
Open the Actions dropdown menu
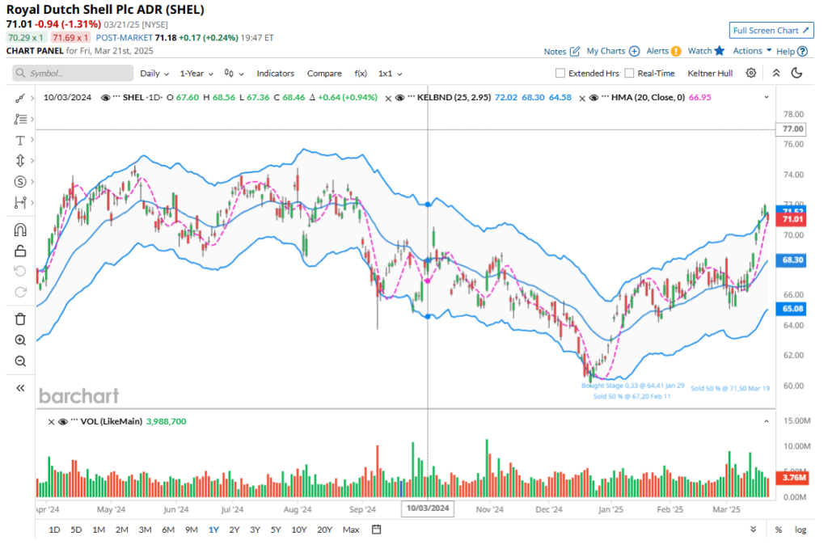[x=752, y=51]
